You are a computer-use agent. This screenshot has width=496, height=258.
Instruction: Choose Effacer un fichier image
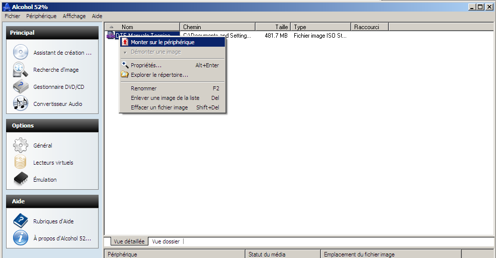click(x=173, y=107)
